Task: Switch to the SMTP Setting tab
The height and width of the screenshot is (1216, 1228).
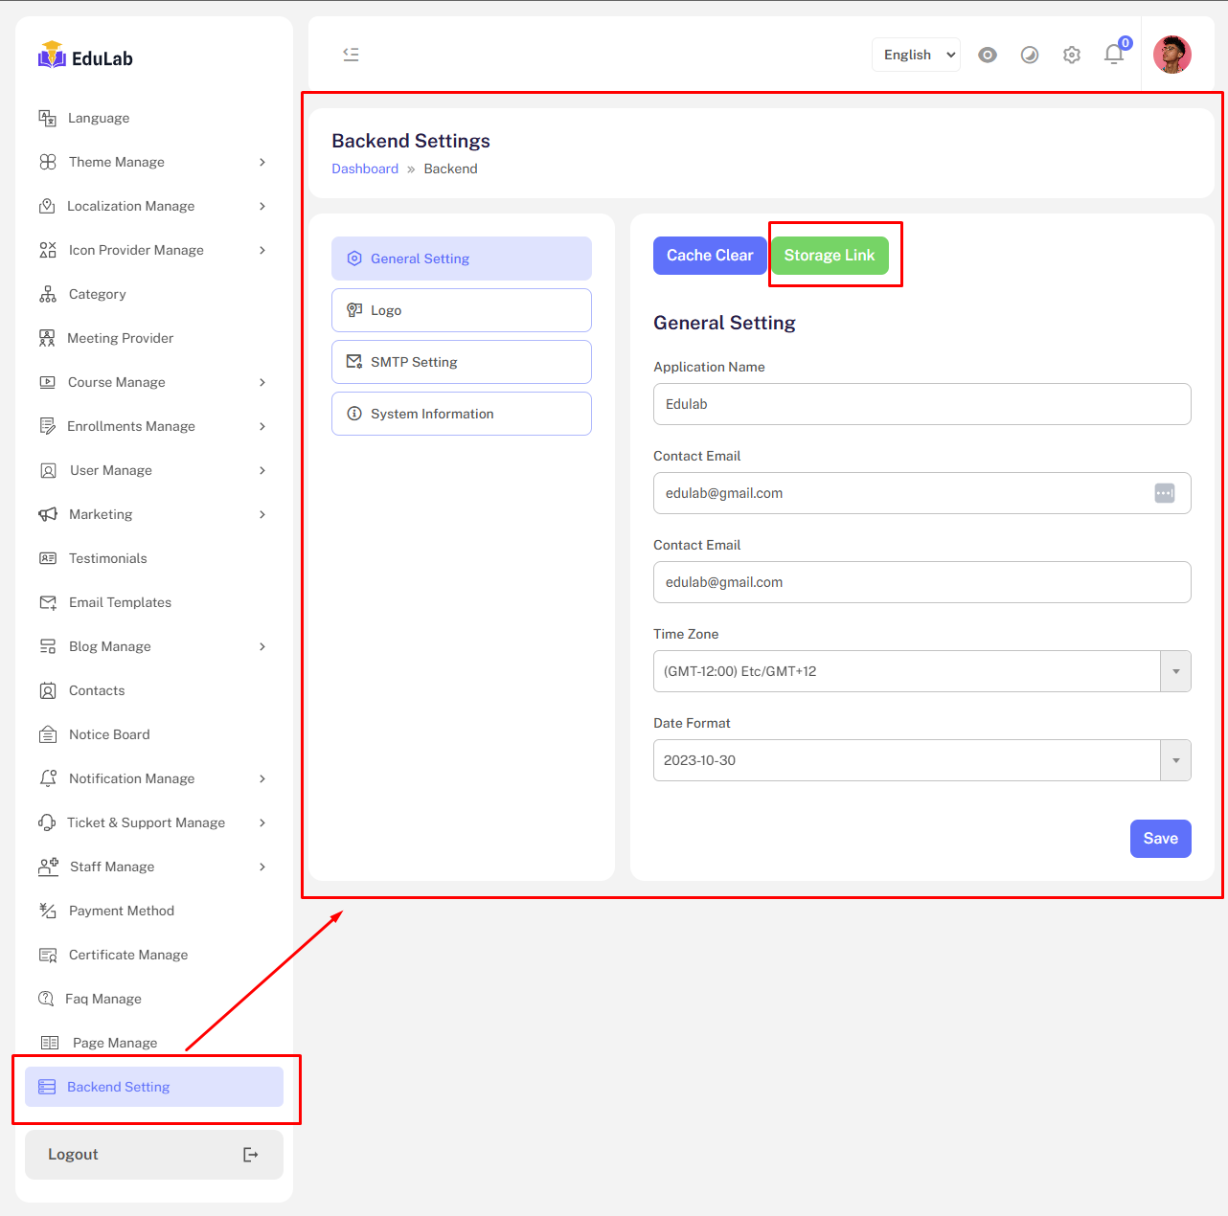Action: click(461, 362)
